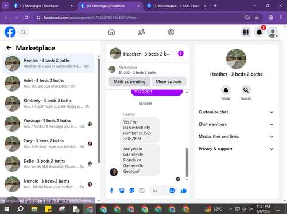
Task: Click the voice clip microphone icon
Action: point(111,191)
